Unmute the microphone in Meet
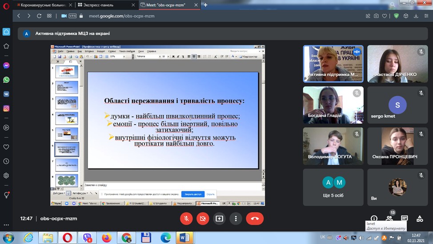Image resolution: width=433 pixels, height=244 pixels. (186, 219)
